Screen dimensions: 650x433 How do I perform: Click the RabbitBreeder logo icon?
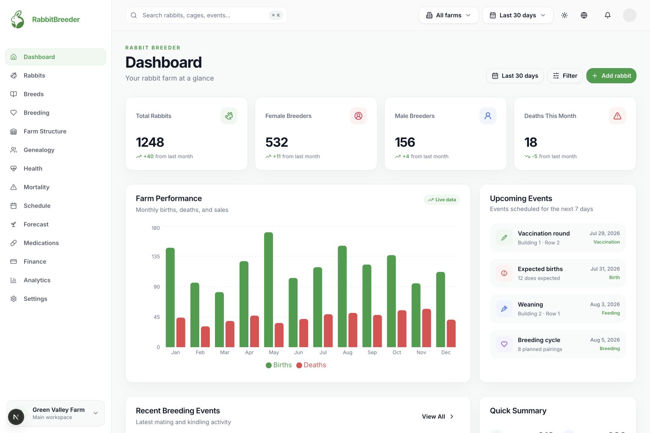pos(17,19)
